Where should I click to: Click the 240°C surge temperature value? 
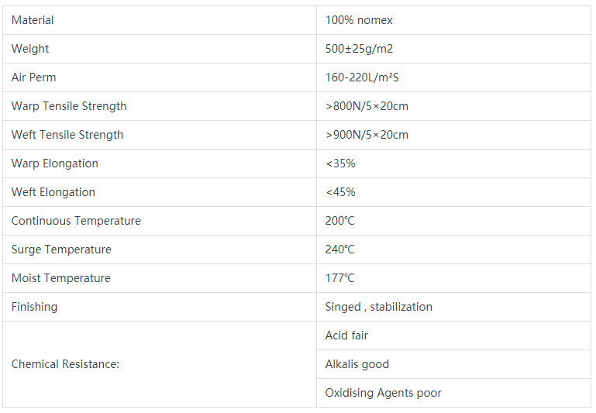click(x=339, y=250)
